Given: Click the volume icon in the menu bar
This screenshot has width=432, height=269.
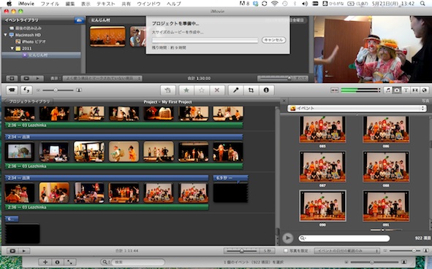Looking at the screenshot, I should click(305, 4).
